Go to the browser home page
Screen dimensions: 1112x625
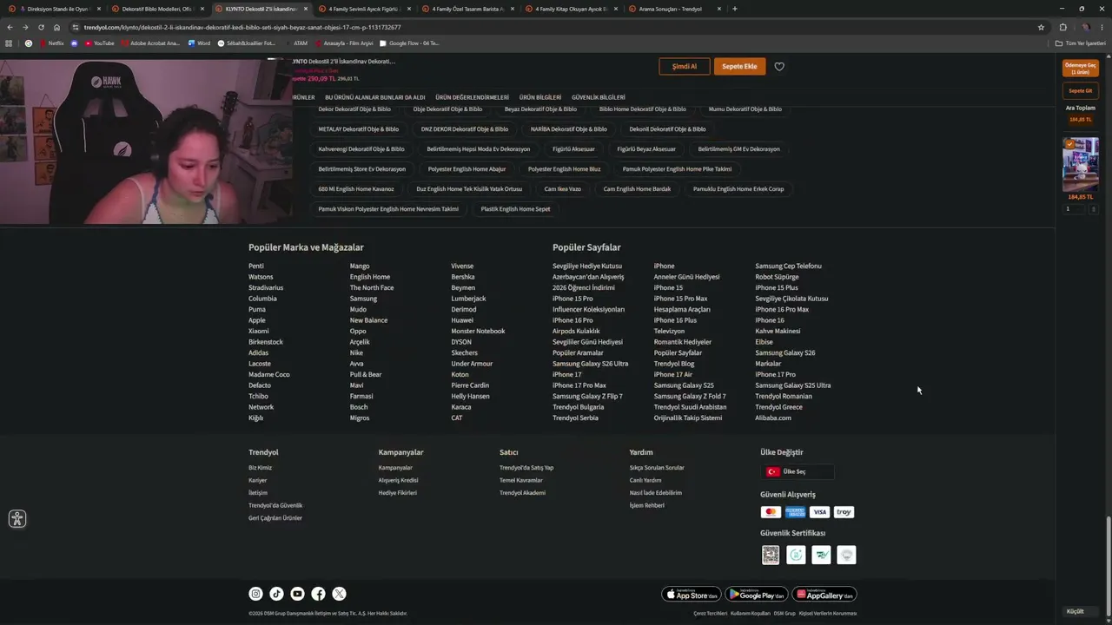coord(57,27)
